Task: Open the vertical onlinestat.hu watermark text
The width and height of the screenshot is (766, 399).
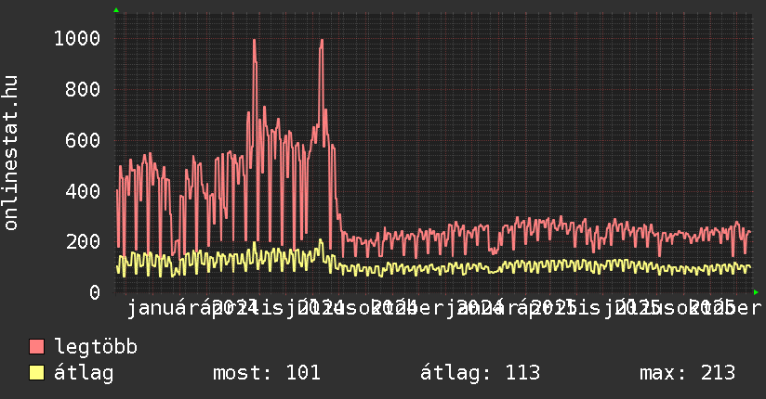Action: click(11, 153)
